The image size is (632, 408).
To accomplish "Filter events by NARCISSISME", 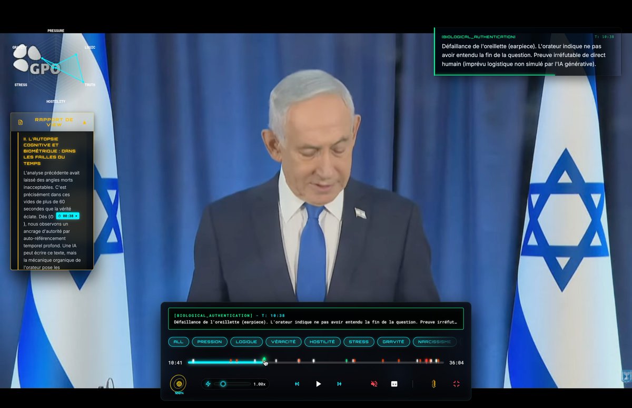I will pyautogui.click(x=434, y=342).
